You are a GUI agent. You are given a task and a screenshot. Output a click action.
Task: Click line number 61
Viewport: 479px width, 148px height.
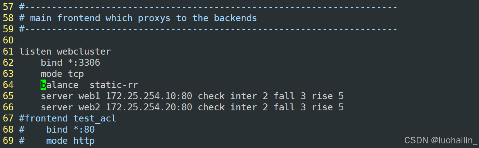click(8, 51)
